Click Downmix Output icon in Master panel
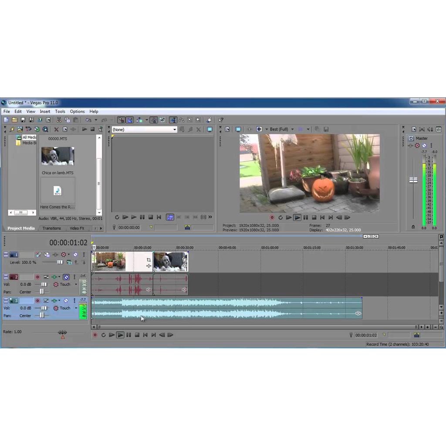Screen dimensions: 446x446 click(x=422, y=129)
